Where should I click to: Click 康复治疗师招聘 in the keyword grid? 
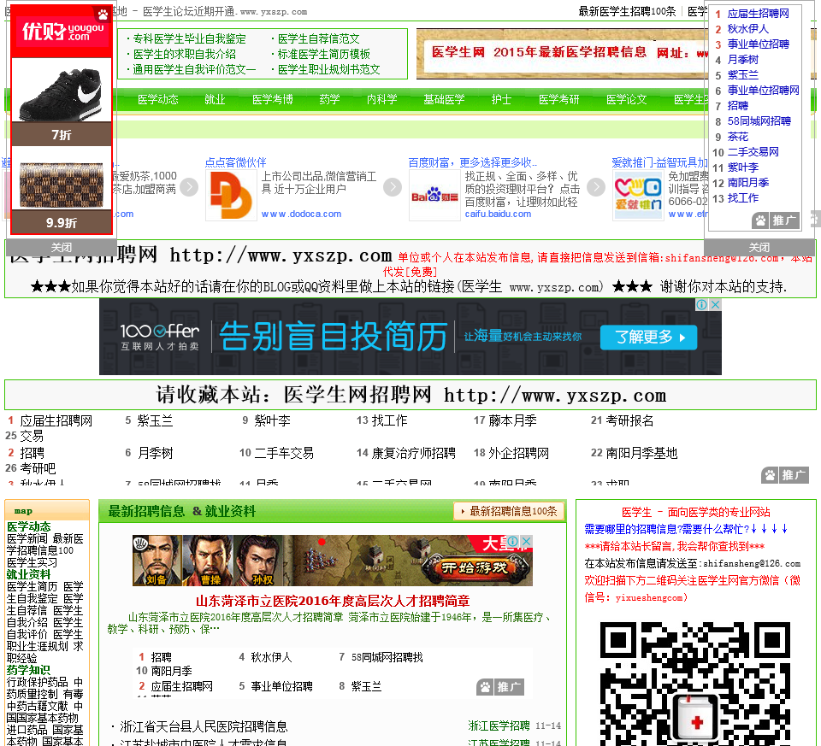414,453
